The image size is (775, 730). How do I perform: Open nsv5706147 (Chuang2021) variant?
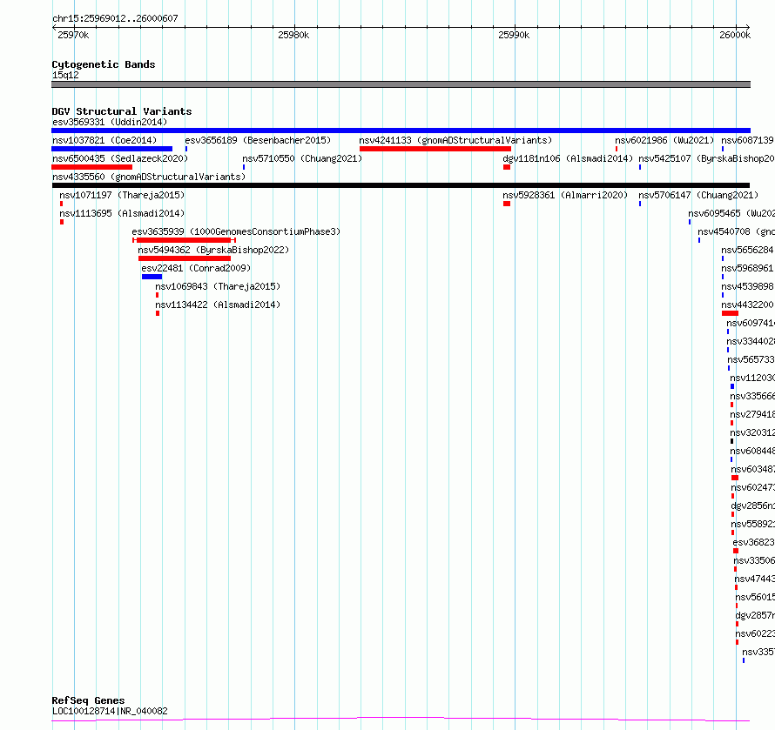(698, 195)
